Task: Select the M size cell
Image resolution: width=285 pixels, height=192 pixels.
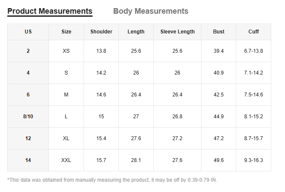Action: coord(66,95)
